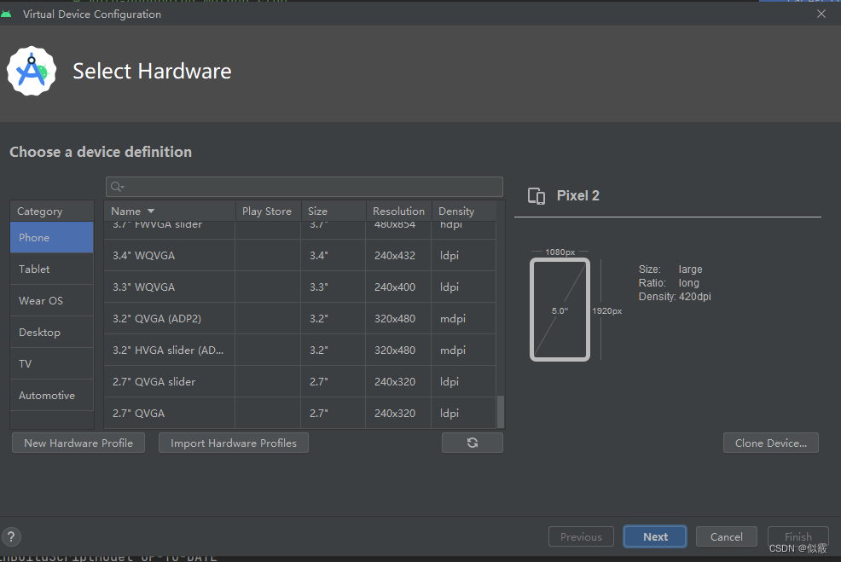Sort by the Size column header

(x=333, y=211)
